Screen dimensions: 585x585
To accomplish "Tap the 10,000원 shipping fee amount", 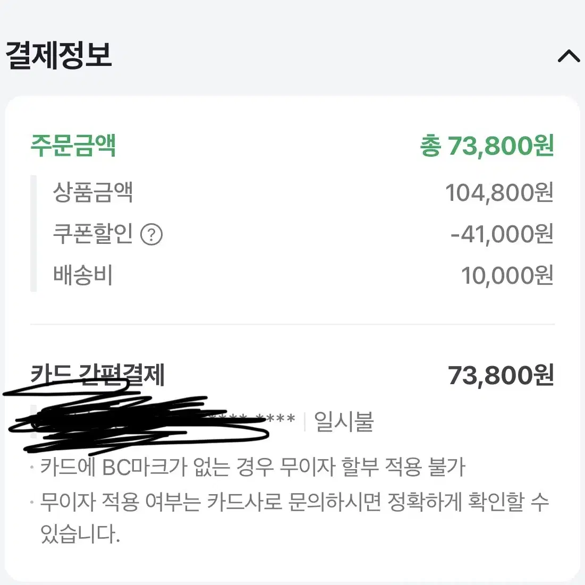I will click(507, 276).
